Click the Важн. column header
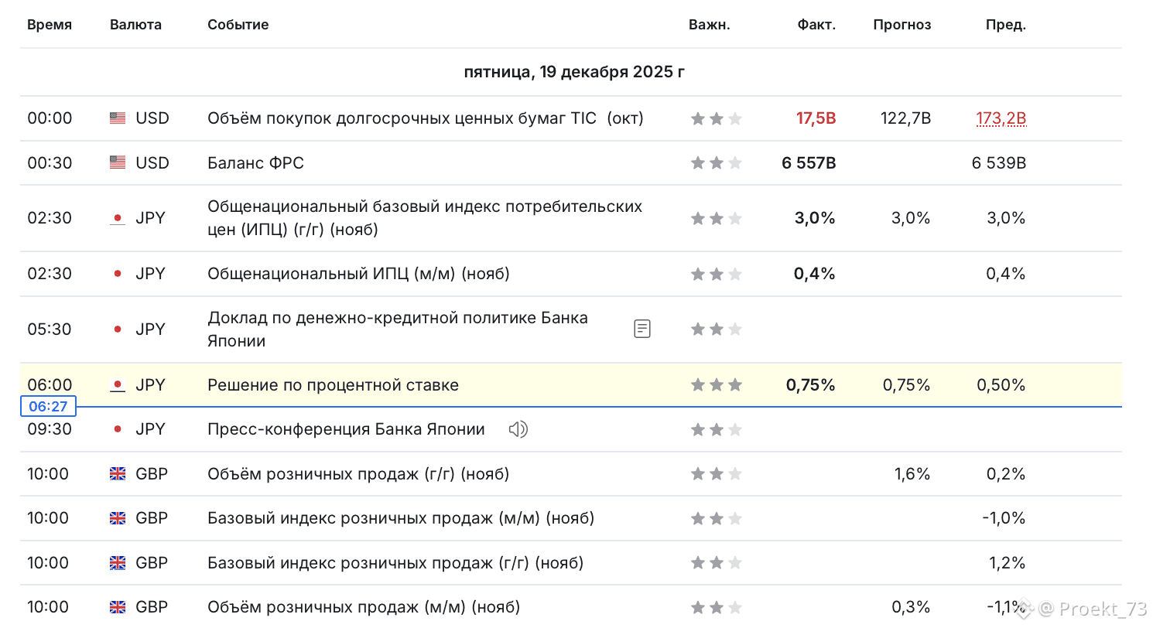The height and width of the screenshot is (628, 1153). pyautogui.click(x=709, y=25)
